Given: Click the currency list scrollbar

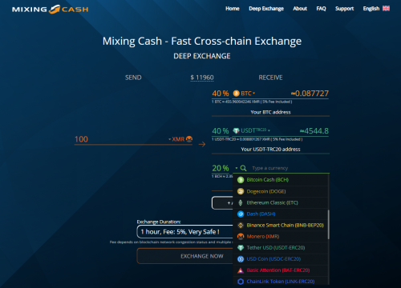Looking at the screenshot, I should click(328, 225).
